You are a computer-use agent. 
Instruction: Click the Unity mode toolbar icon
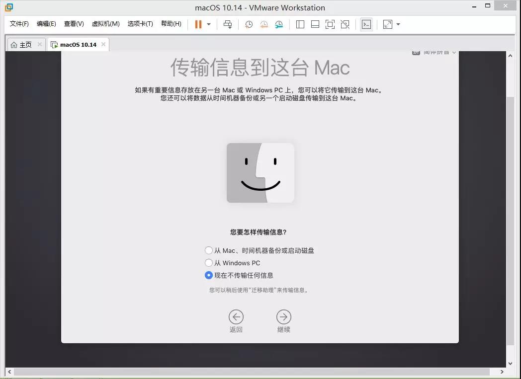pos(345,24)
